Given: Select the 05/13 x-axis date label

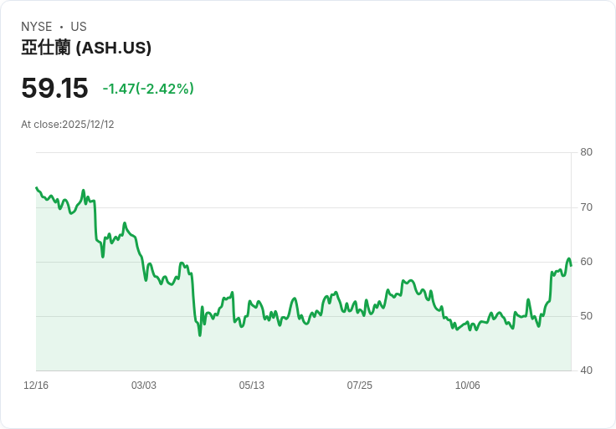Looking at the screenshot, I should click(252, 386).
